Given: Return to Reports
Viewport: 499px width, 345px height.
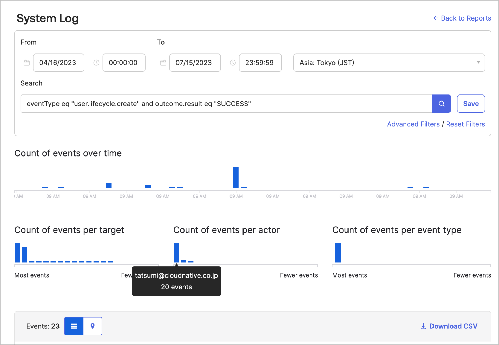Looking at the screenshot, I should point(466,18).
